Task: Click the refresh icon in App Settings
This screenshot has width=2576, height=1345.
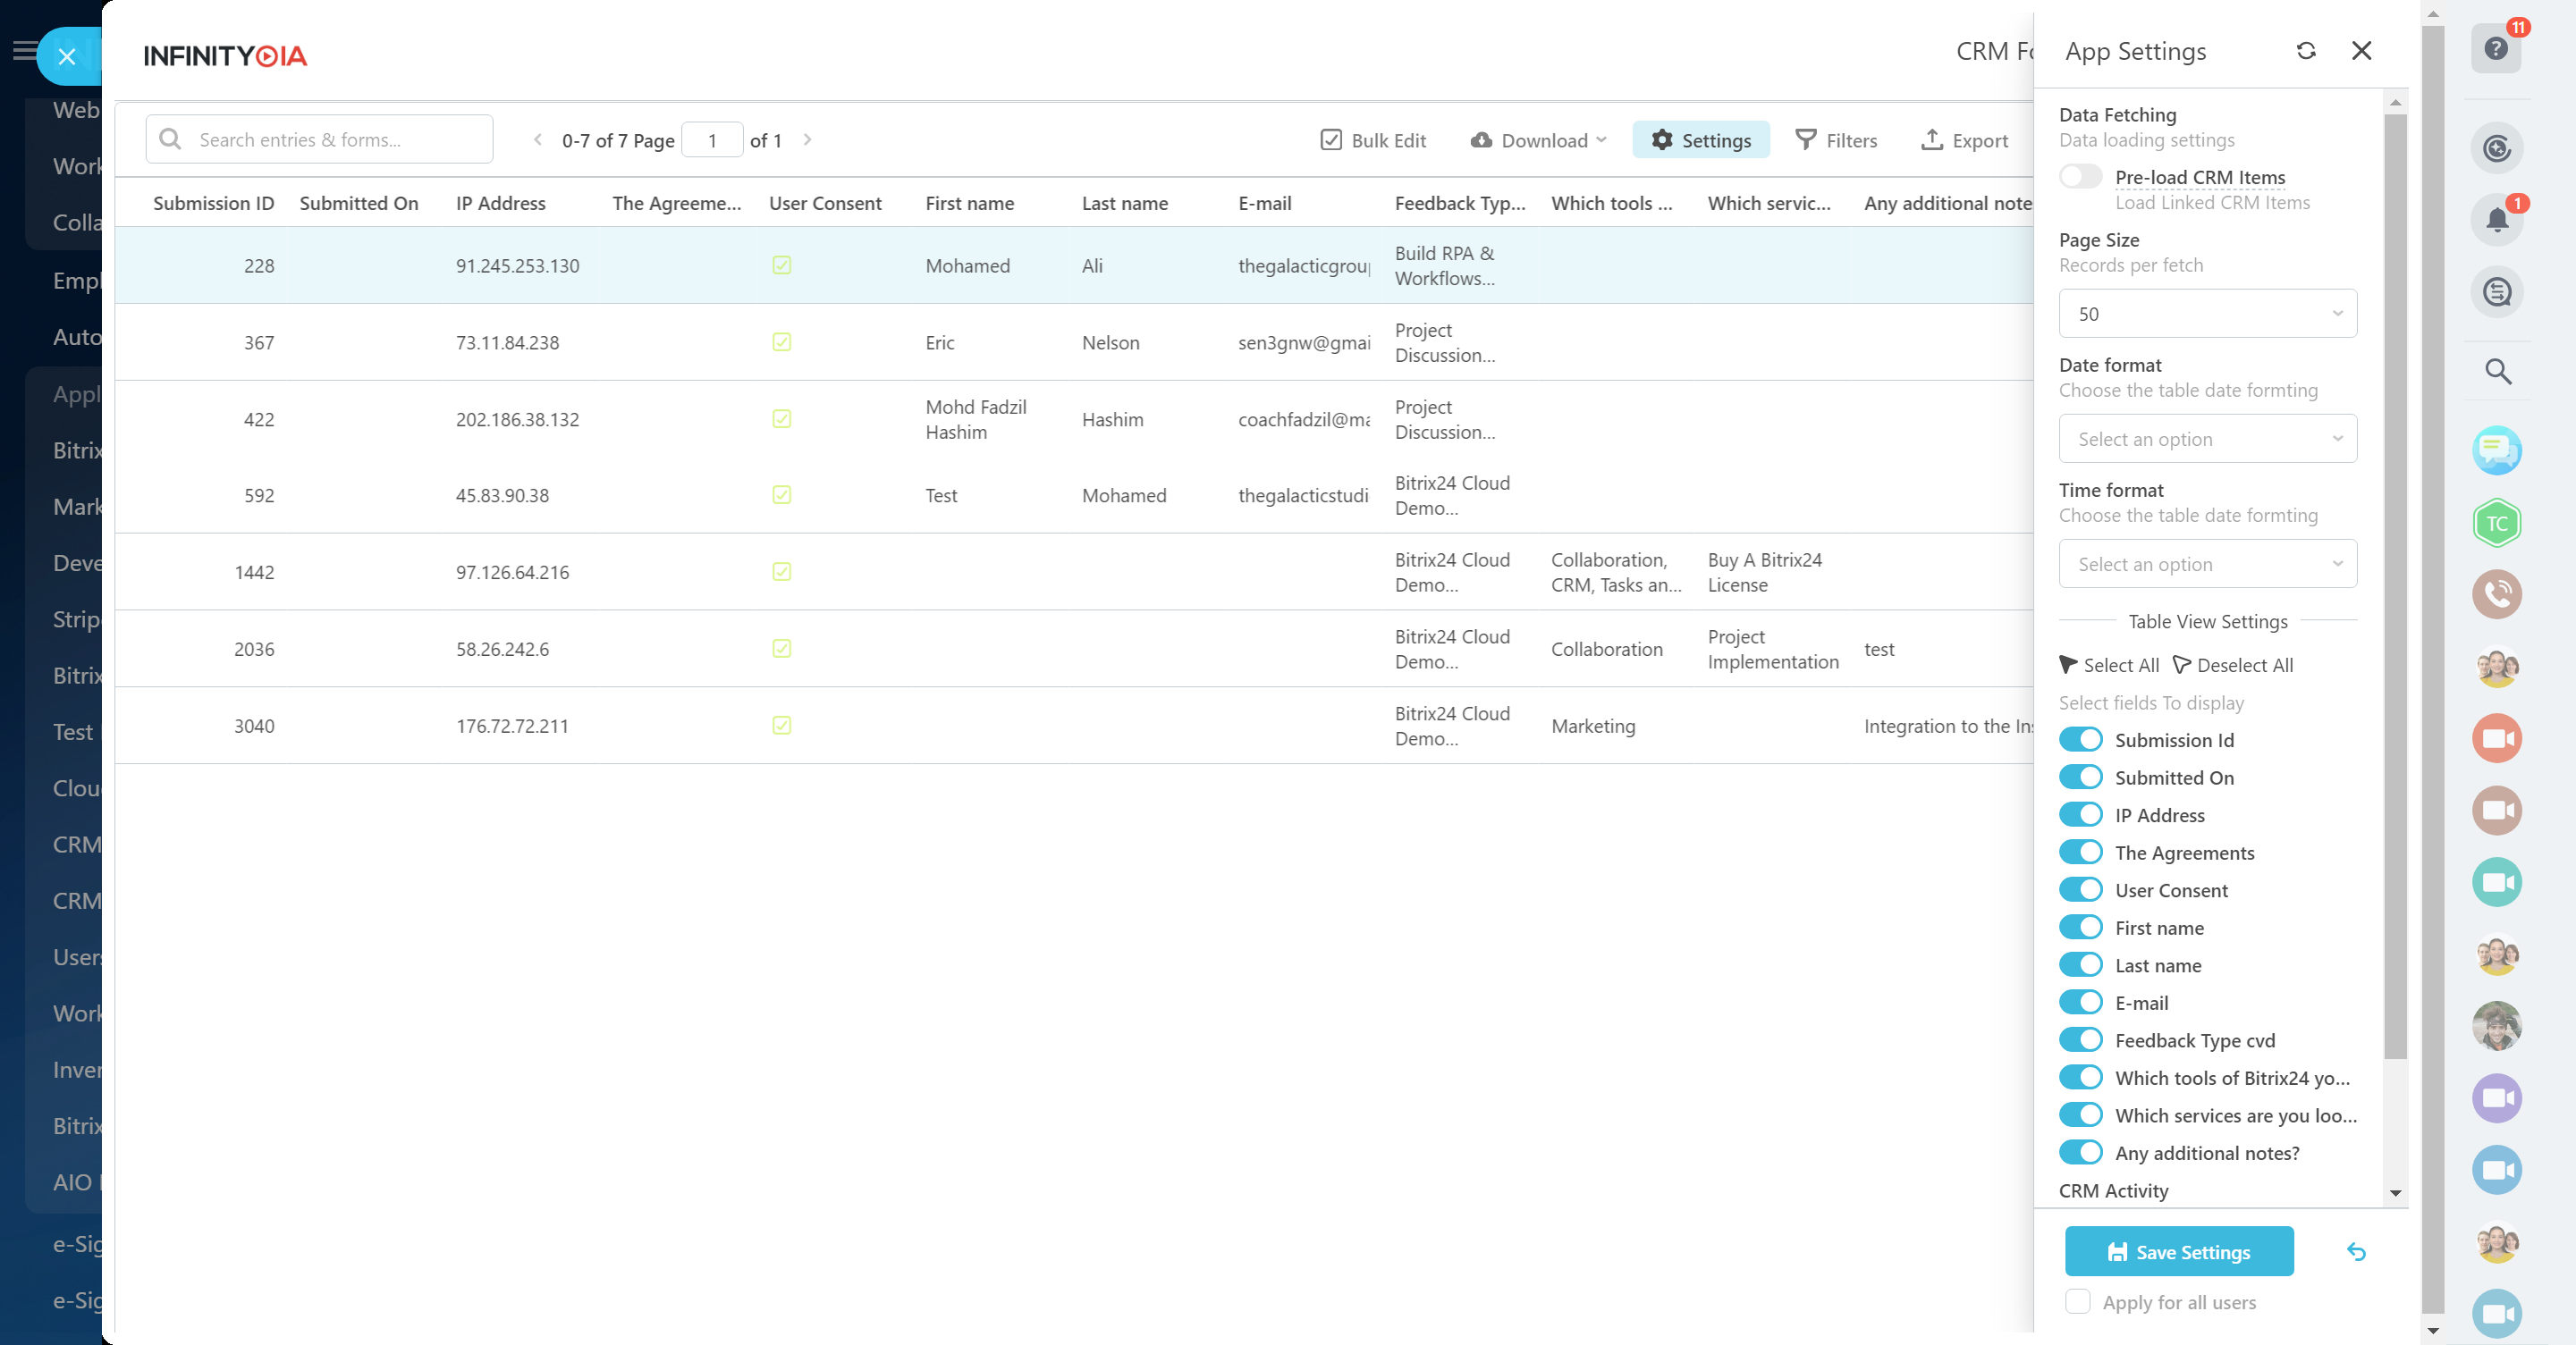Action: (2306, 51)
